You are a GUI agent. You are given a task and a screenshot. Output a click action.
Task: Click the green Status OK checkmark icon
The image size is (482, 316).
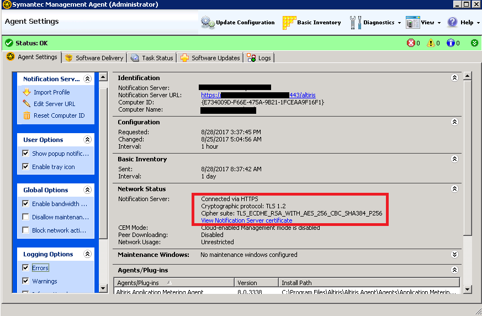9,43
